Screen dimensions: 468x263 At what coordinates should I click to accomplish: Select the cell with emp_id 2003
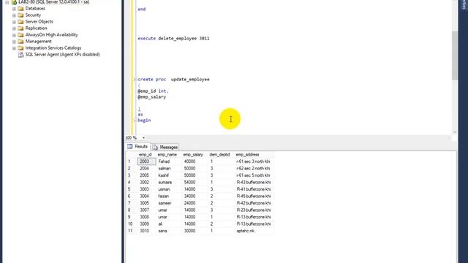pos(146,161)
